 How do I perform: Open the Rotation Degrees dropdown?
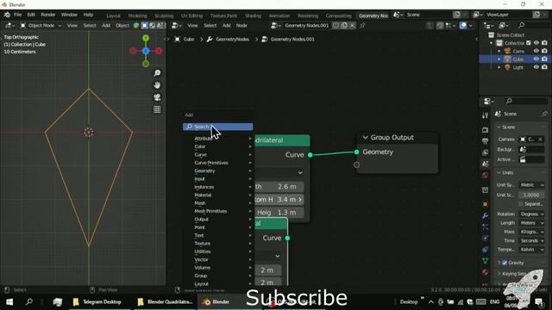531,214
